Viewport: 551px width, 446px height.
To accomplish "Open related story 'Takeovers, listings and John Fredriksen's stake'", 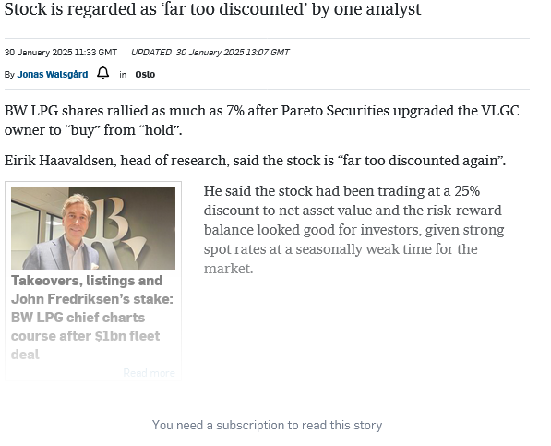I will click(x=92, y=318).
